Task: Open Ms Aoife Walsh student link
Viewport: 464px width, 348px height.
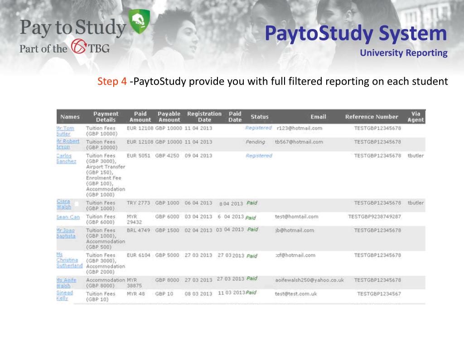Action: point(67,283)
